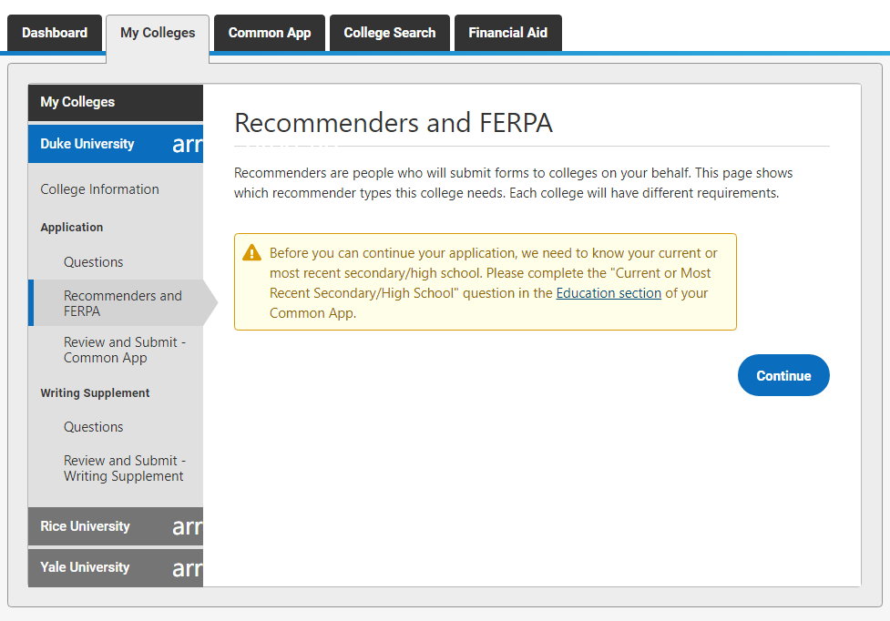890x621 pixels.
Task: Open the College Search tab
Action: point(389,33)
